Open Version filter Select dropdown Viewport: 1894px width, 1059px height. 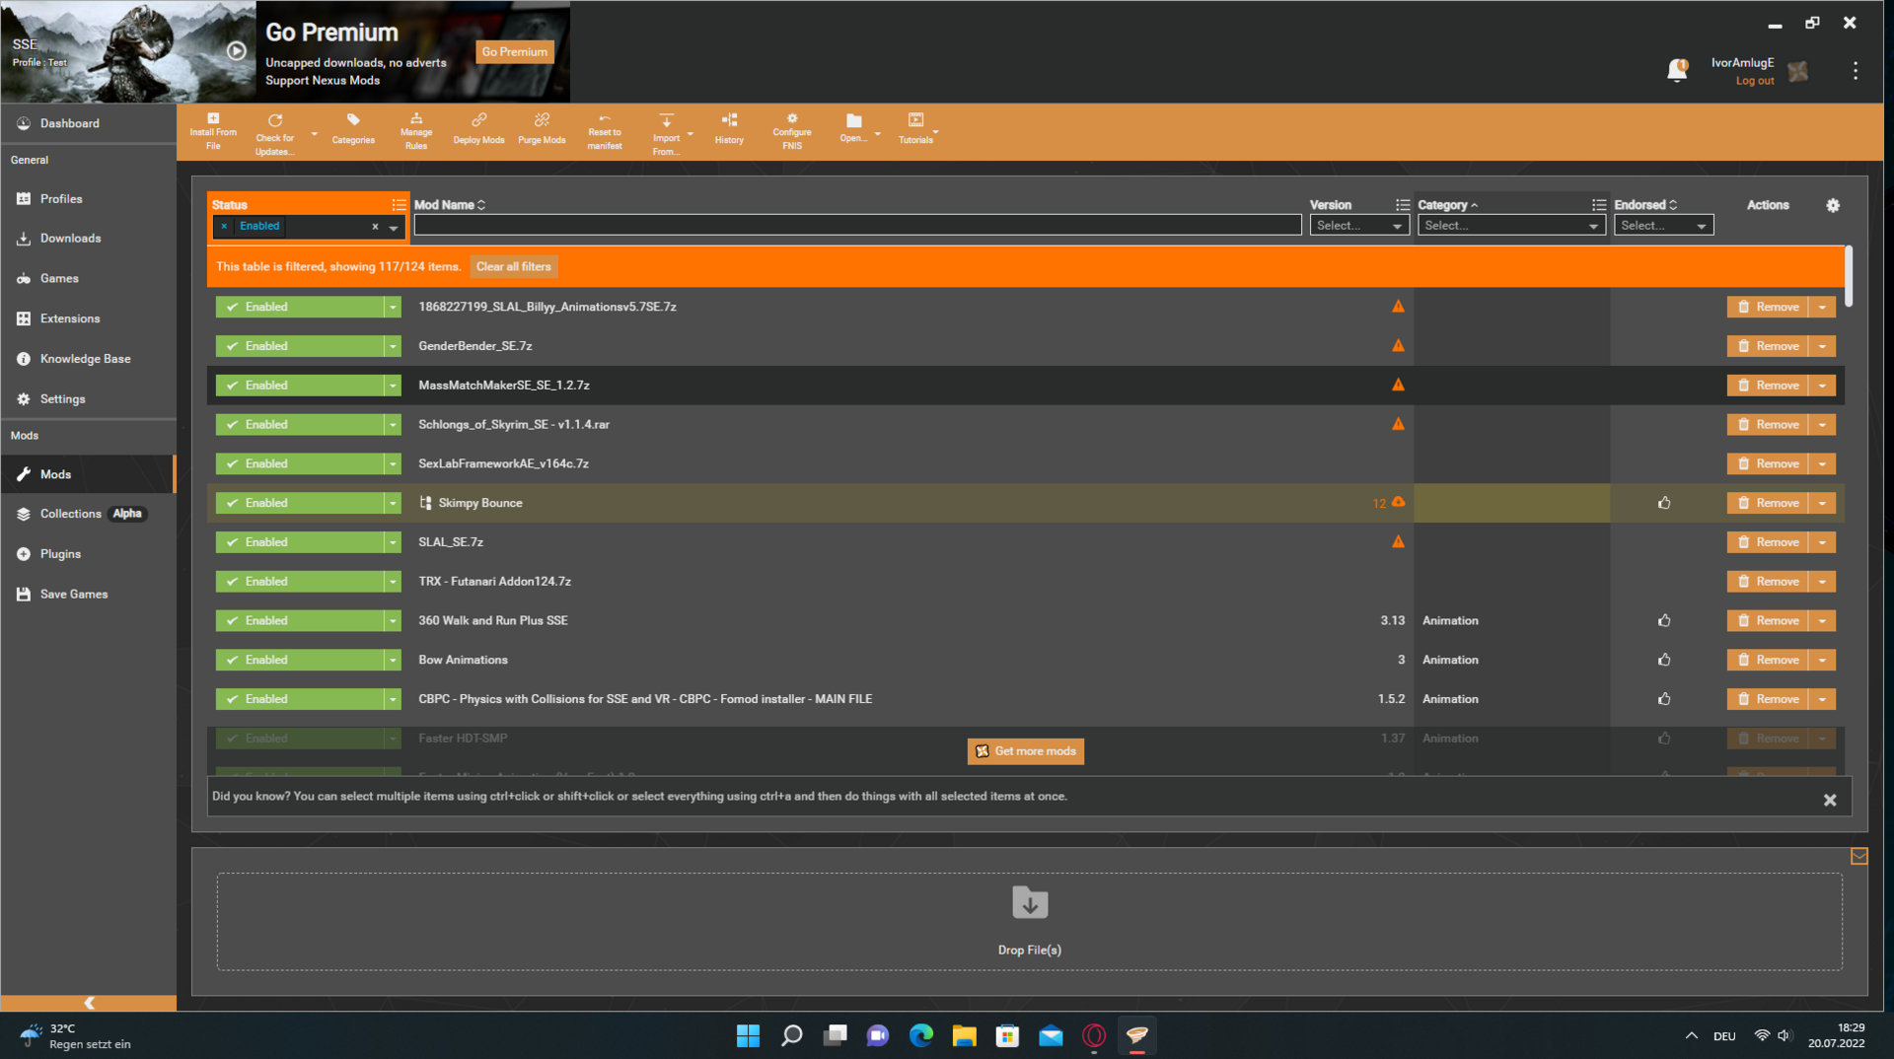pos(1359,226)
